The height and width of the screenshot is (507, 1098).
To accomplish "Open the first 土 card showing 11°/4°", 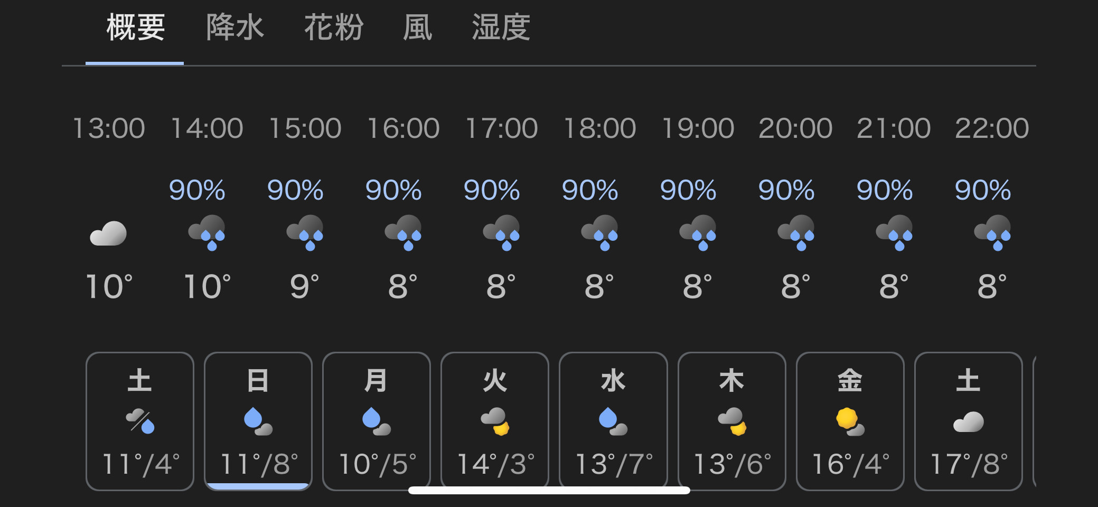I will (x=140, y=421).
